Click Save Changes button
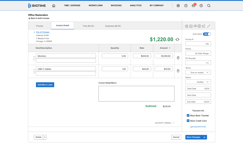 pyautogui.click(x=194, y=137)
